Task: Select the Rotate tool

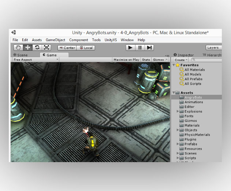Action: (x=37, y=48)
